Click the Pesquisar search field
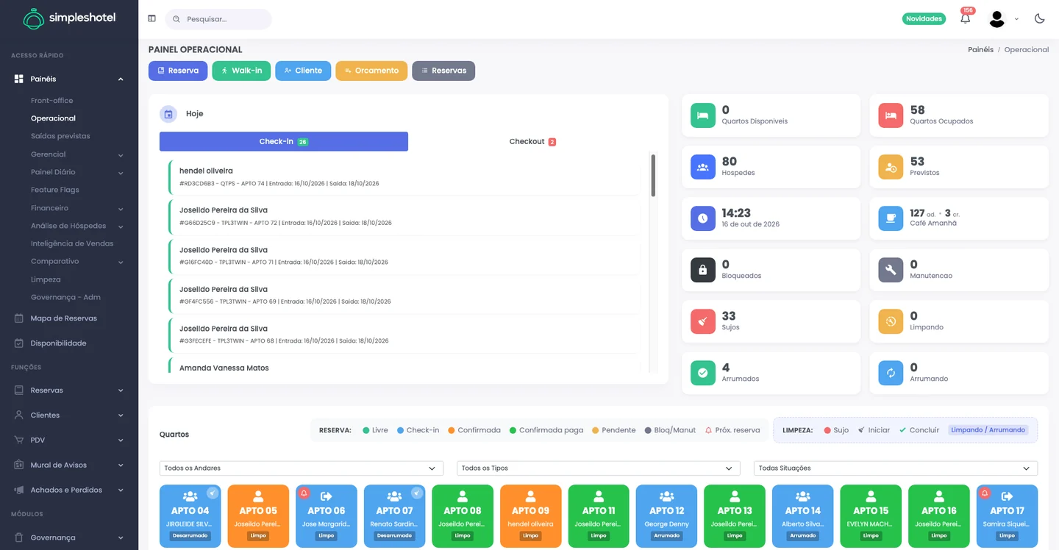Viewport: 1059px width, 550px height. click(x=218, y=19)
